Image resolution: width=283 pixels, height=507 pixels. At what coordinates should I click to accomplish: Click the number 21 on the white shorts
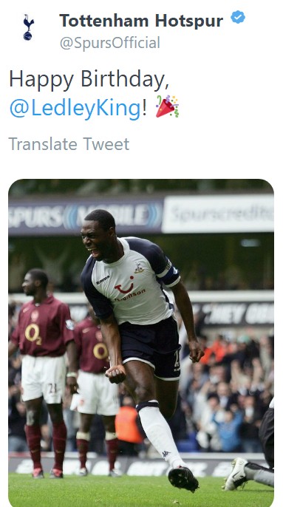click(x=52, y=388)
